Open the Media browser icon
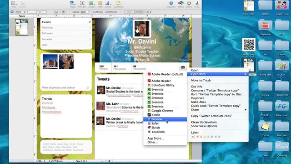The width and height of the screenshot is (291, 164). [x=181, y=4]
